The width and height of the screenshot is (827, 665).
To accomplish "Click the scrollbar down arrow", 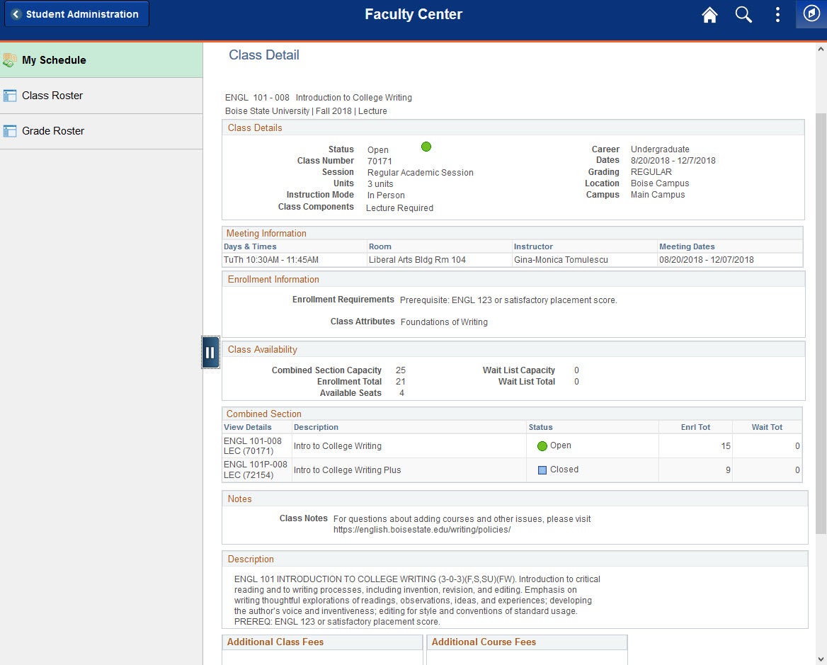I will (821, 659).
